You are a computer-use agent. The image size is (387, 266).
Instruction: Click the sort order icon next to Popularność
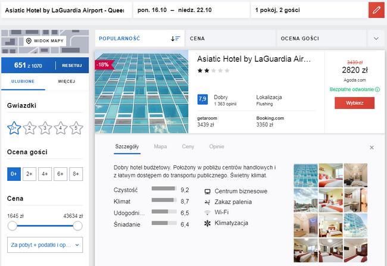[175, 38]
